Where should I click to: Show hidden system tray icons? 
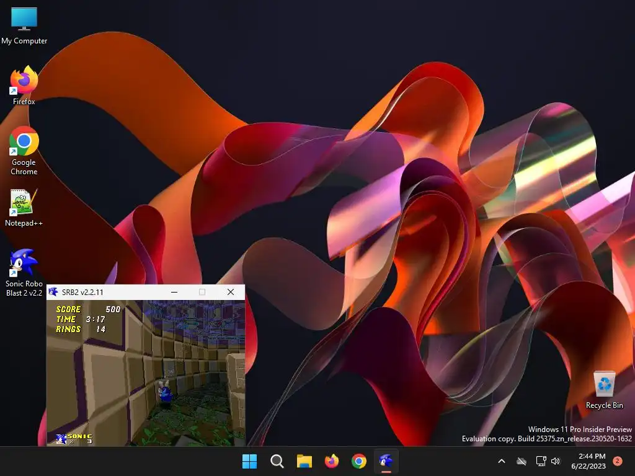501,461
